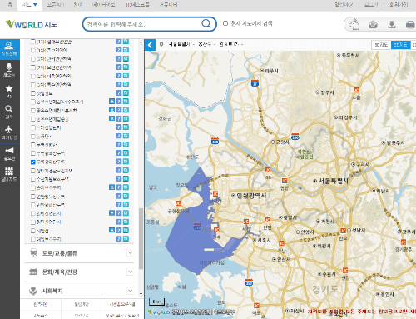Click the animal mascot icon in header toolbar
The image size is (416, 319).
[x=354, y=24]
